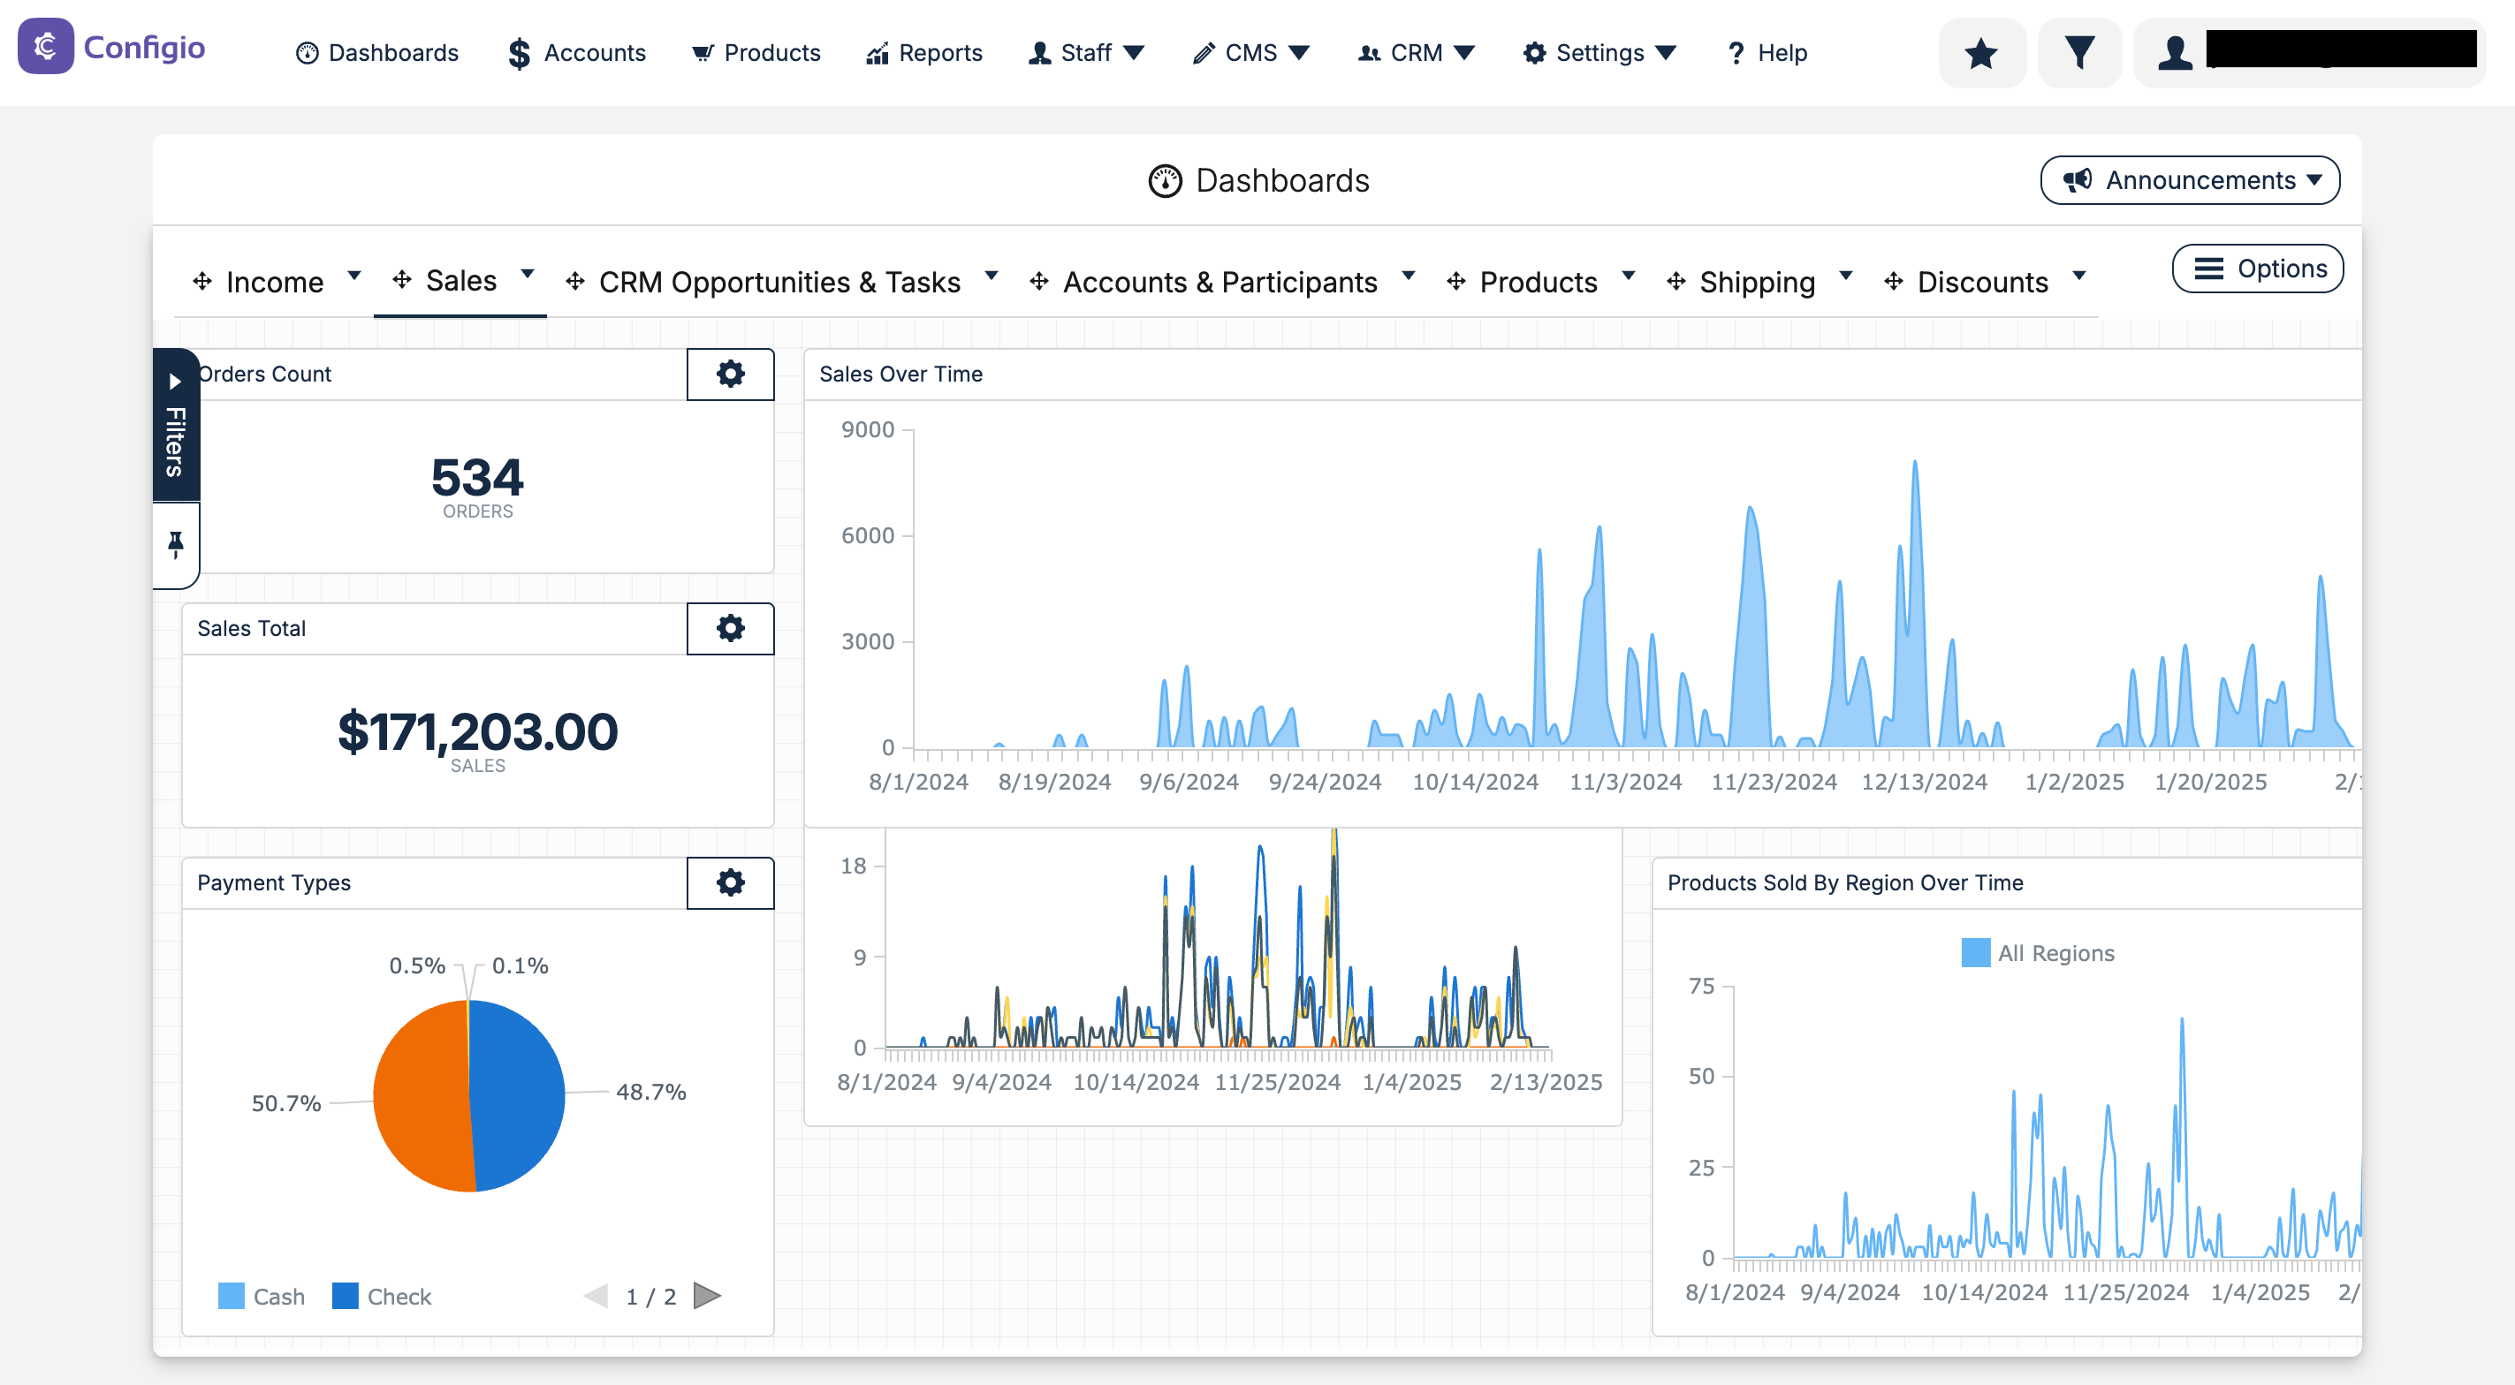Click the Options button

pos(2256,269)
